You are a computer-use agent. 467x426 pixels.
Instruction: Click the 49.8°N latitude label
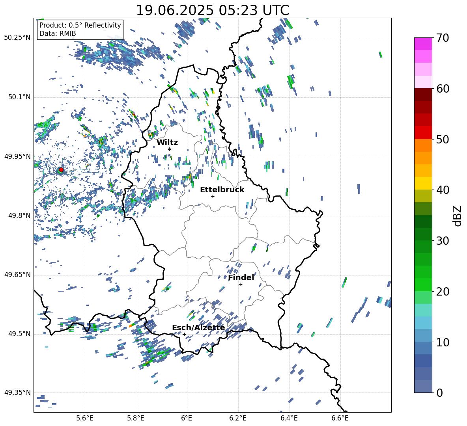(x=19, y=216)
